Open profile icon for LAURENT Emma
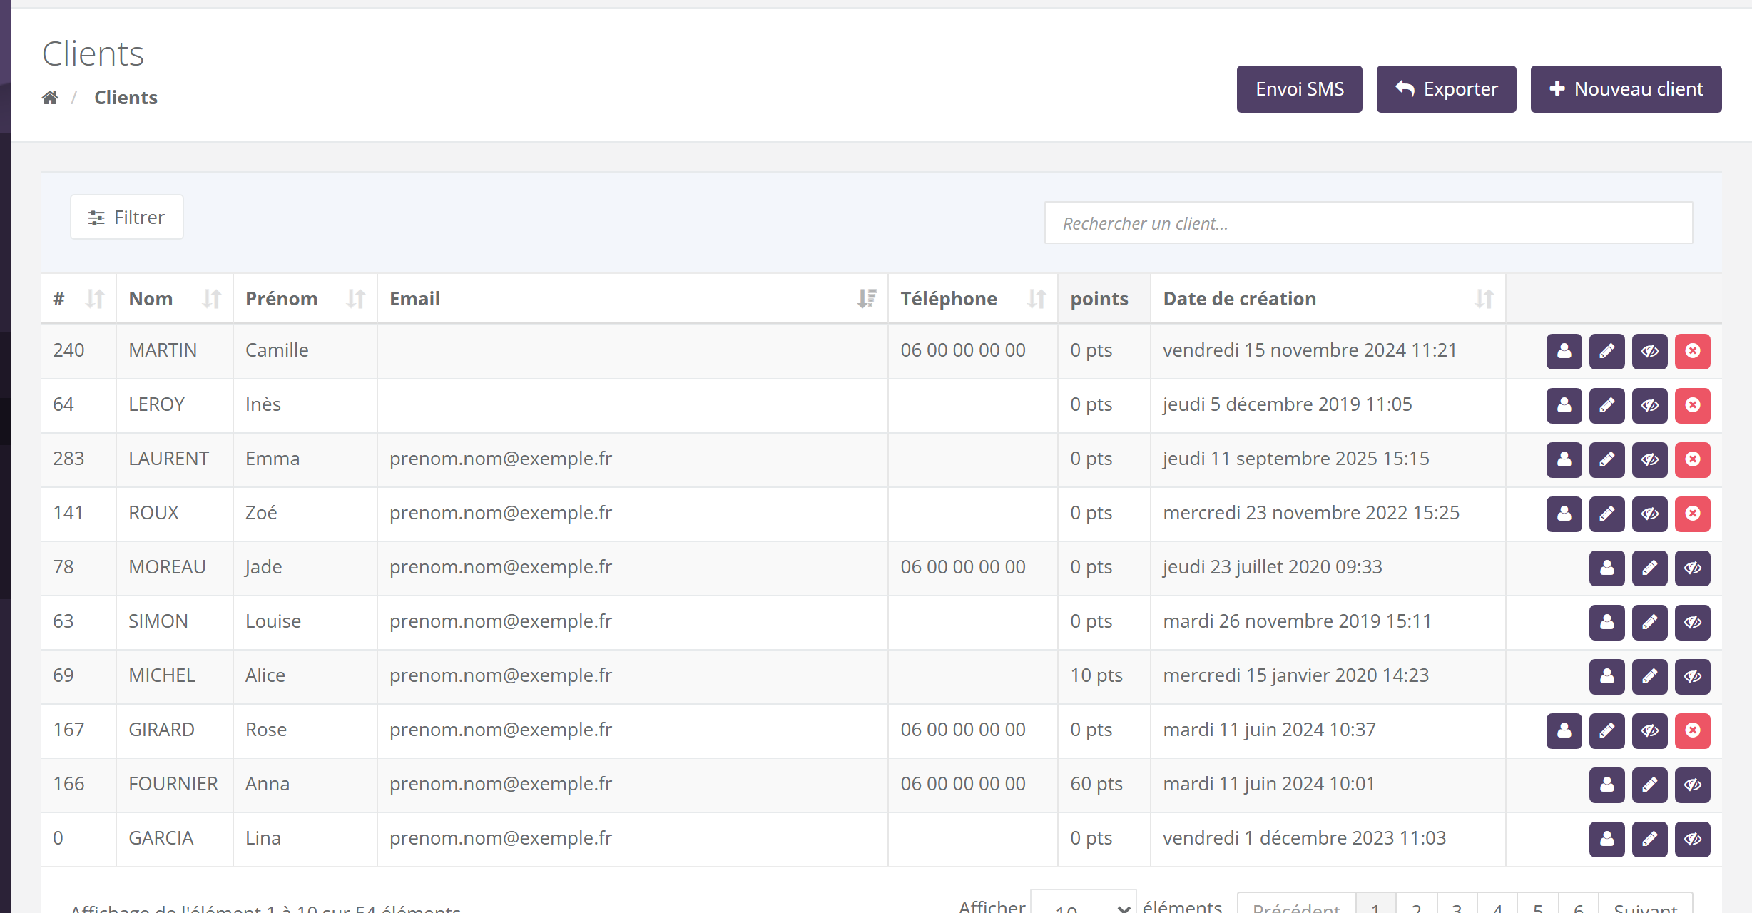1752x913 pixels. pyautogui.click(x=1564, y=459)
